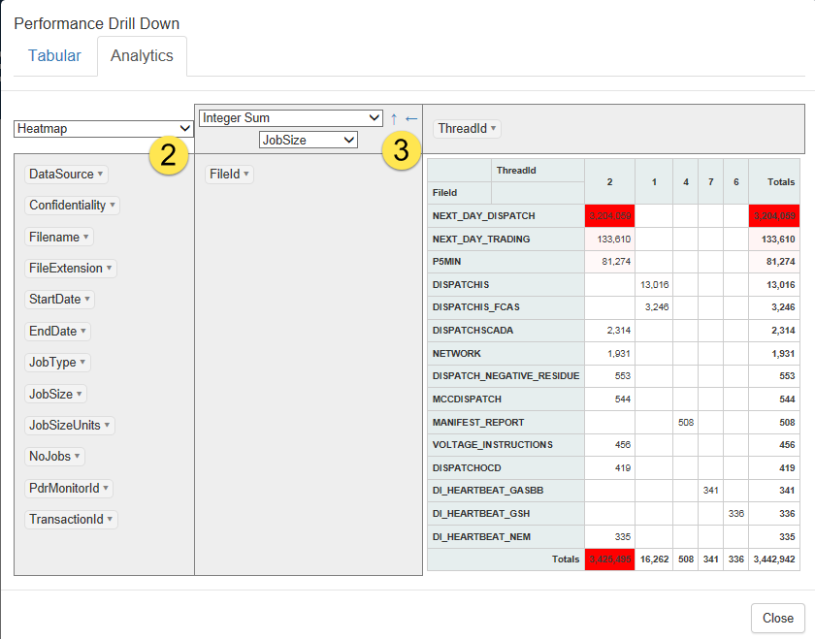
Task: Click the JobType field chip
Action: coord(53,363)
